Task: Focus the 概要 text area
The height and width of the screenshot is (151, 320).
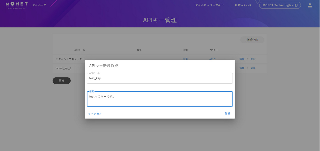Action: 160,99
